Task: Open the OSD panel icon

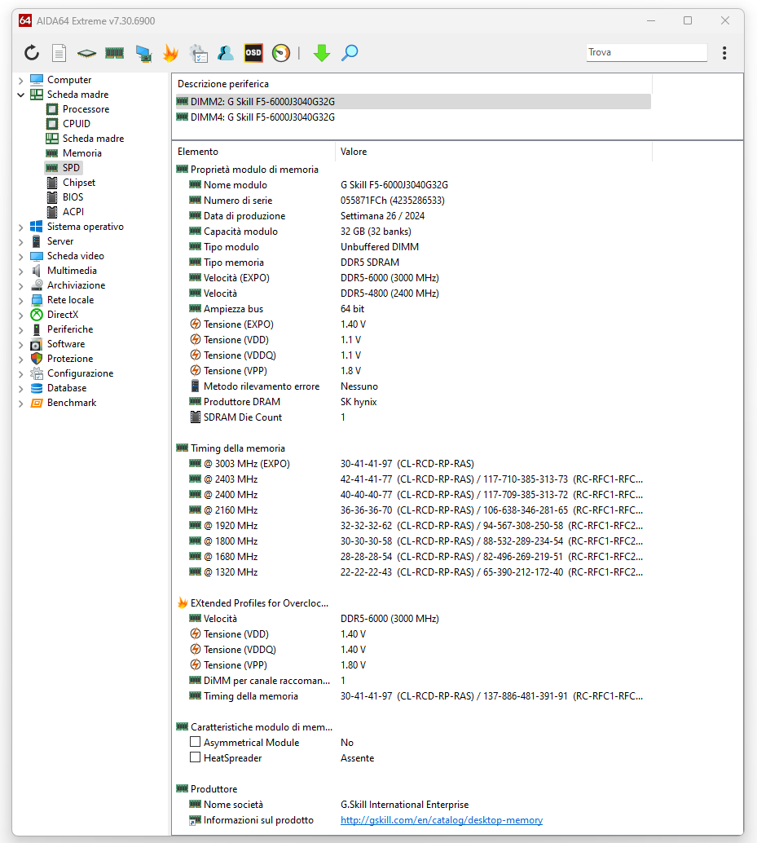Action: (x=253, y=53)
